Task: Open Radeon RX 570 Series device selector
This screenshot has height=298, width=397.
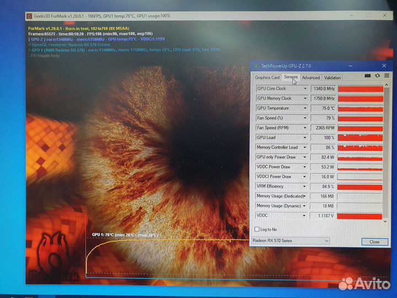Action: (291, 241)
